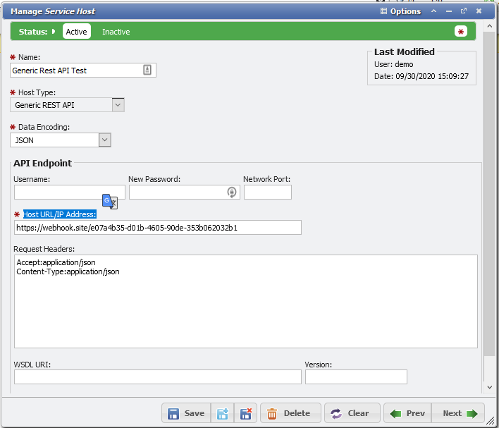499x428 pixels.
Task: Open the Options menu
Action: 400,11
